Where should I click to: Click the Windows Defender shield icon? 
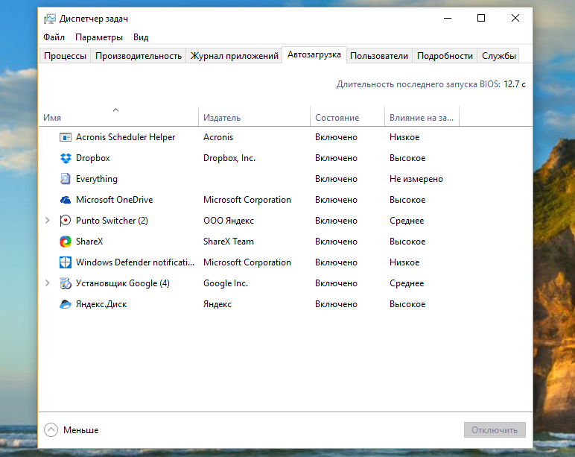[x=66, y=262]
